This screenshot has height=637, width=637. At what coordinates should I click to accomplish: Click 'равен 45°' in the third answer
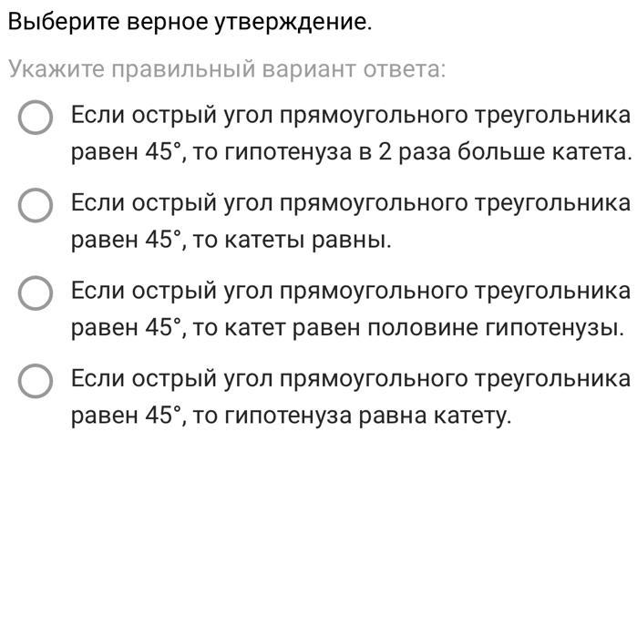126,328
